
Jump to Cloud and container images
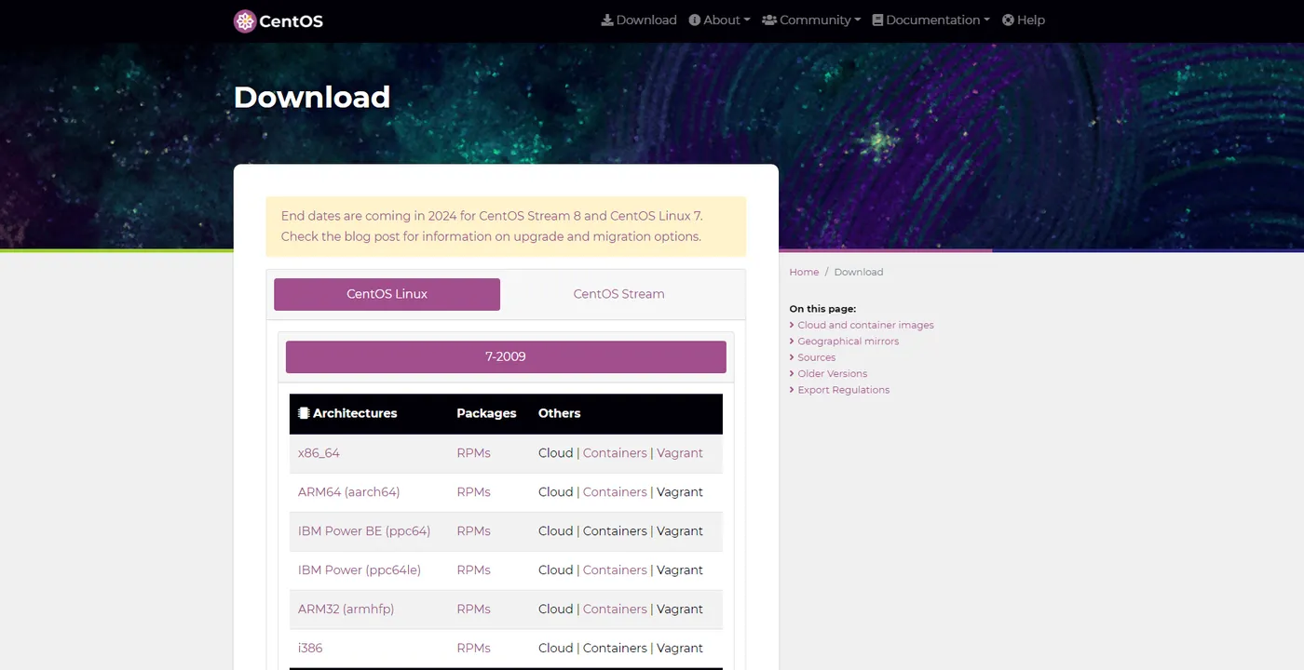click(x=865, y=326)
